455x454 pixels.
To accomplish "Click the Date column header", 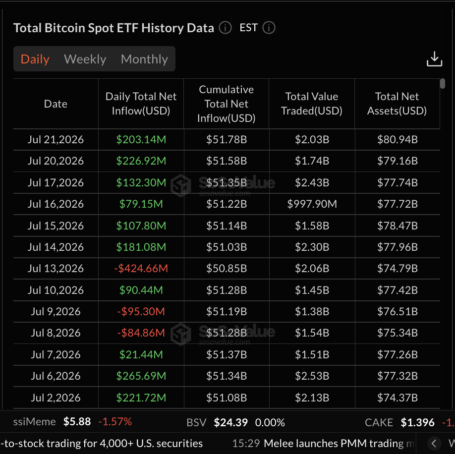I will click(x=56, y=104).
